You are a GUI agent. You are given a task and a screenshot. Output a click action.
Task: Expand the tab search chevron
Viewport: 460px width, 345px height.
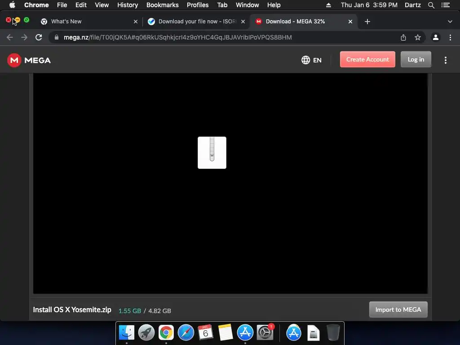pos(450,22)
